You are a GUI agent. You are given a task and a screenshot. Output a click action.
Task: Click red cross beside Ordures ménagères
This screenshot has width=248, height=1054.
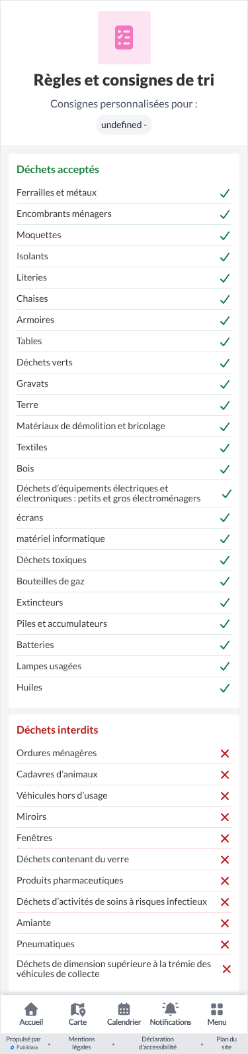(225, 754)
